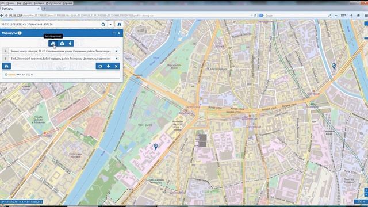Click the Парк Горького label on the map
368x207 pixels.
click(x=145, y=125)
